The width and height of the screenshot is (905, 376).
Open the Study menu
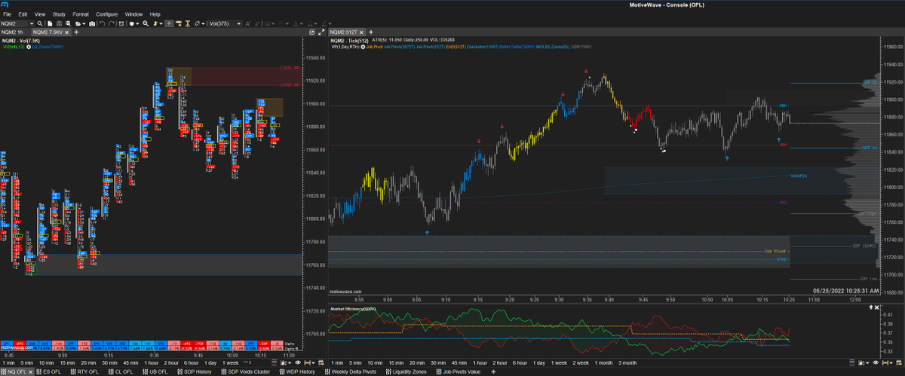click(59, 14)
